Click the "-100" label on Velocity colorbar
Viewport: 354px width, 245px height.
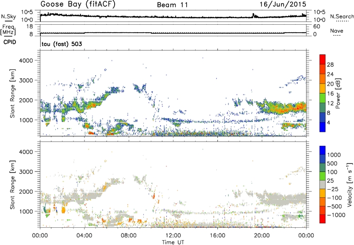(335, 198)
